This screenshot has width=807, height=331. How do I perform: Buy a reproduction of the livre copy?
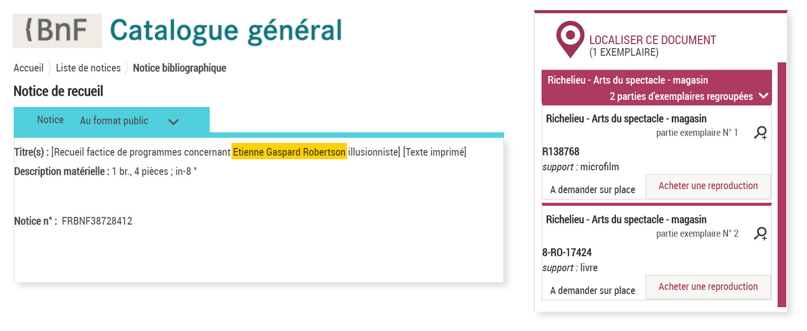(x=708, y=287)
